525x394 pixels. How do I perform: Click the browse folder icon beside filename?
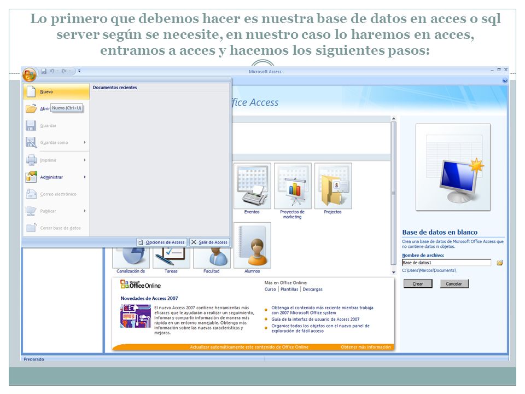pos(500,263)
